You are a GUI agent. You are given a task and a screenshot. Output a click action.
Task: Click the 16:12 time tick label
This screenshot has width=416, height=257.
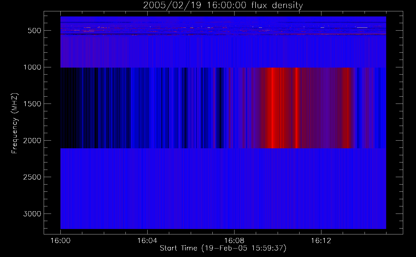321,241
